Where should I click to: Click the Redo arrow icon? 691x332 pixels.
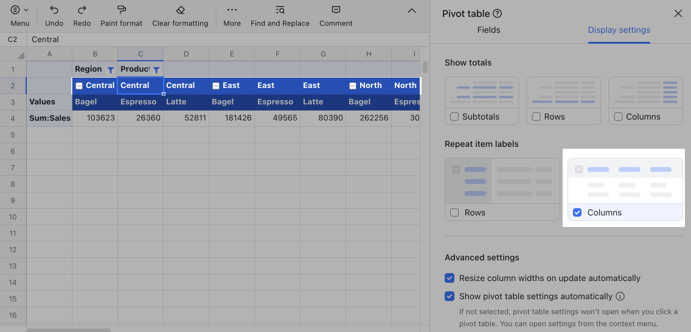[x=82, y=10]
